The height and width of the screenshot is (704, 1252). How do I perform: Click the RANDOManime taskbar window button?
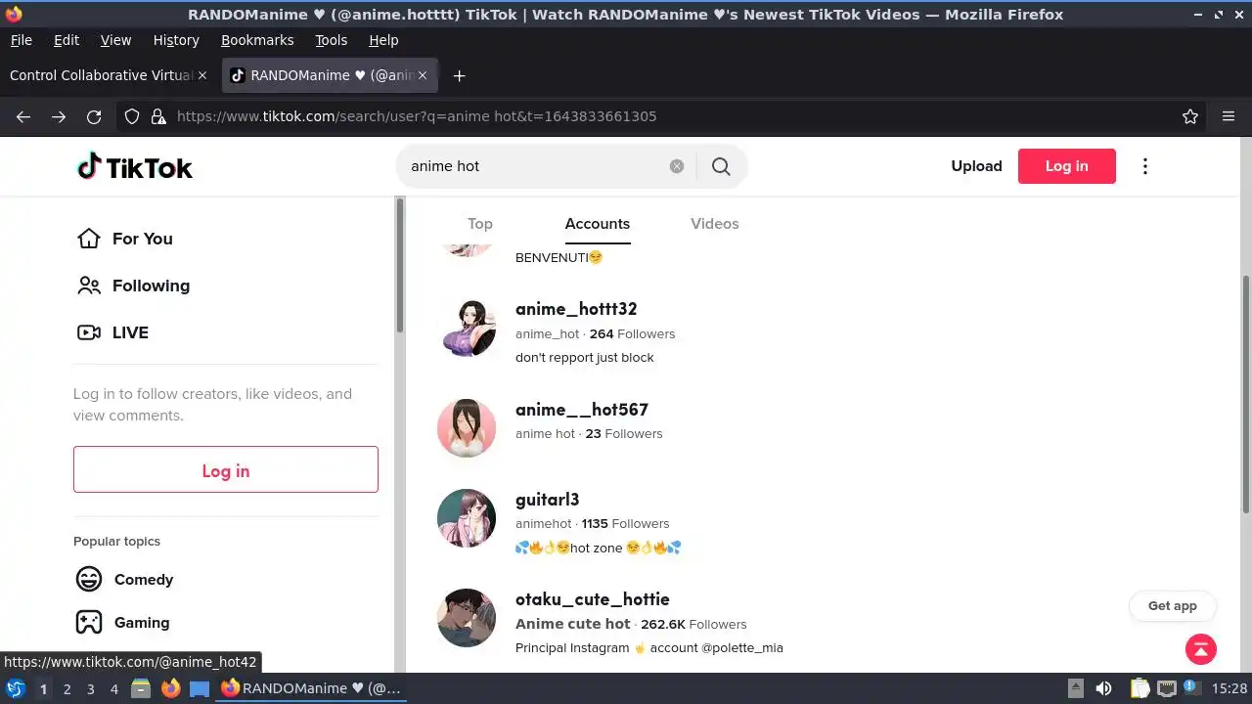[x=311, y=688]
